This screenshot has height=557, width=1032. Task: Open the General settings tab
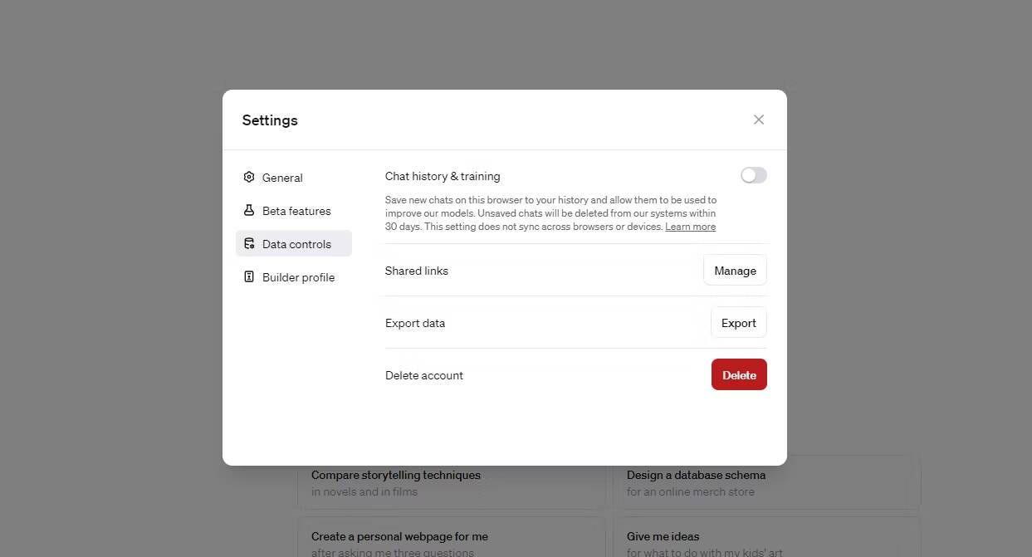tap(282, 178)
